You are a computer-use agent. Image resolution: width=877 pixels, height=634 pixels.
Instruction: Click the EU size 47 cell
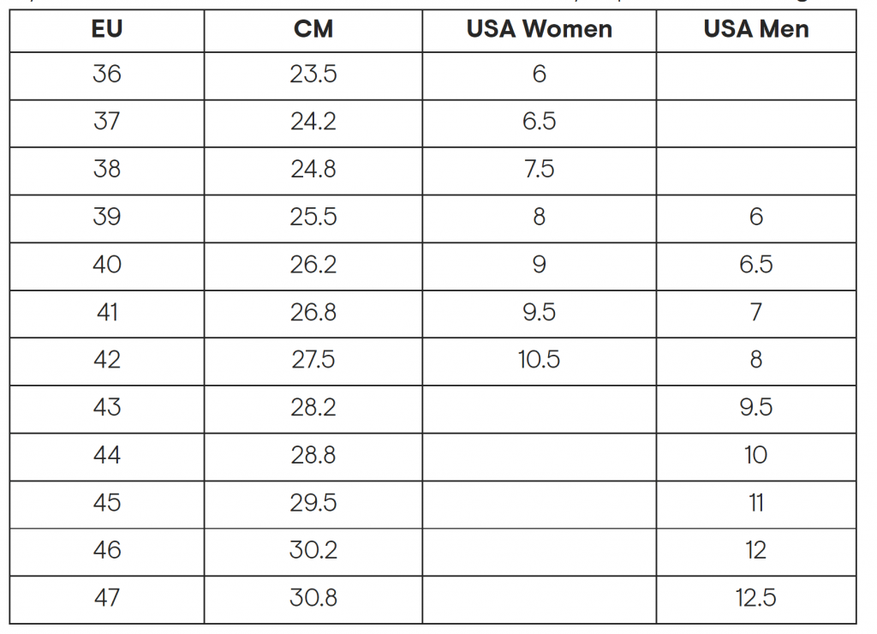(x=107, y=600)
